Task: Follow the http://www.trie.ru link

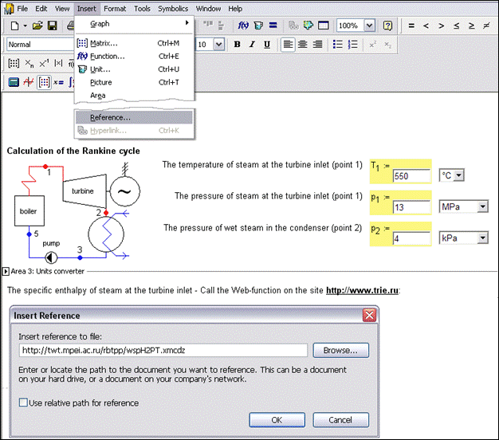Action: pos(362,290)
